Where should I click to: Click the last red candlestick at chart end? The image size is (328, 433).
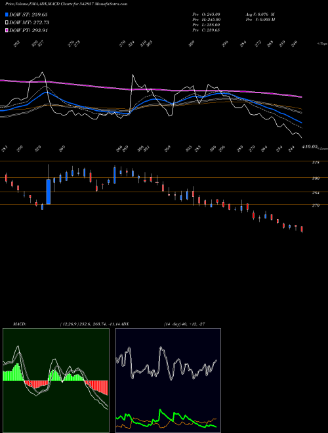302,229
